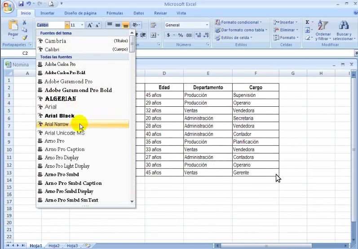
Task: Open Estilos de celda menu
Action: tap(234, 38)
